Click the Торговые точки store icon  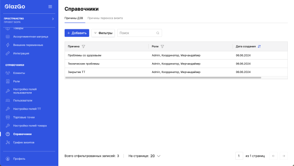pos(8,117)
